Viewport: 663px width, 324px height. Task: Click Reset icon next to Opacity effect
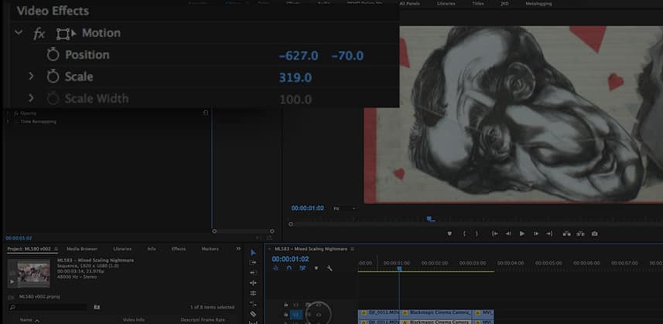[206, 113]
